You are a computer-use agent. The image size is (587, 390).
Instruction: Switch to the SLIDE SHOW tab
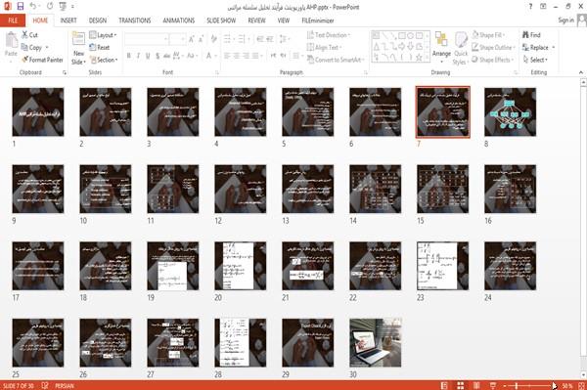point(221,21)
